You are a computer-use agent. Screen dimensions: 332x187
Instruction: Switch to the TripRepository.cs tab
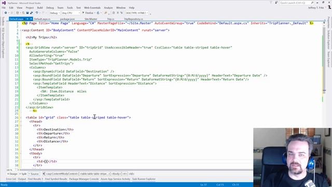(134, 19)
